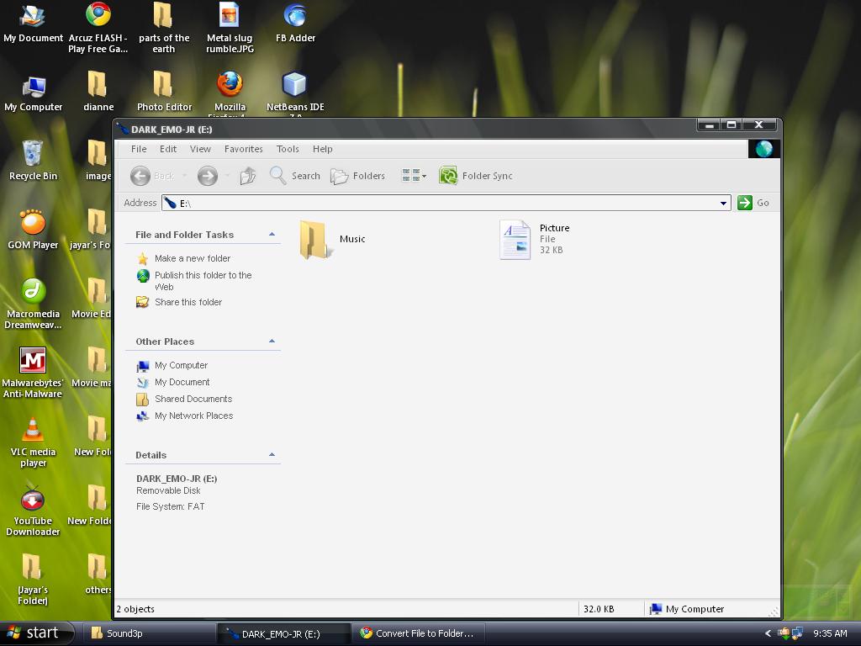Toggle the Folders sidebar view
Screen dimensions: 861x646
(x=357, y=176)
